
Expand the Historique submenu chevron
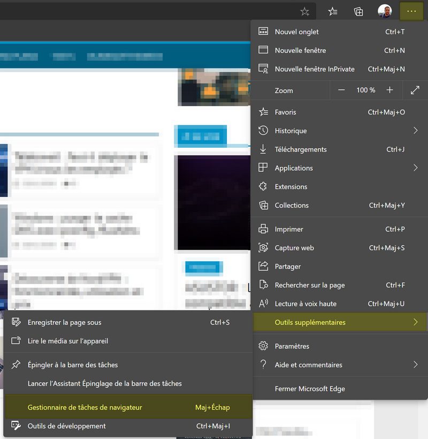[415, 131]
